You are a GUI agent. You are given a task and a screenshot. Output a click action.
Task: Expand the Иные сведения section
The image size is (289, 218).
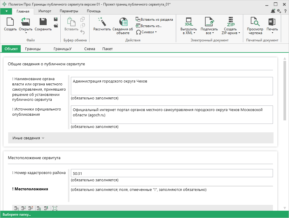click(28, 138)
